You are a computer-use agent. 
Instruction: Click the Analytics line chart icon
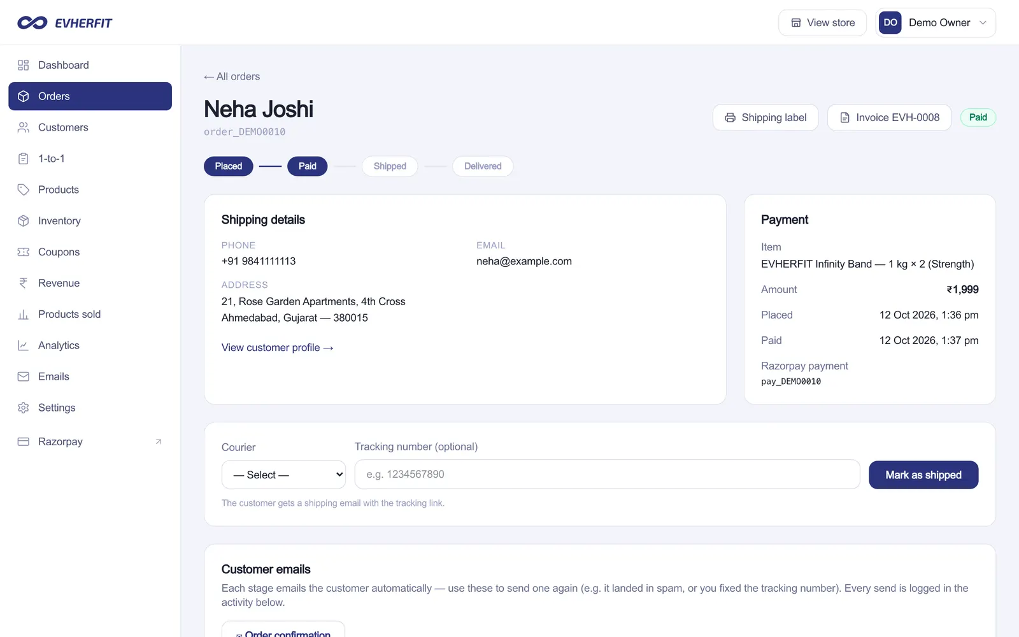pyautogui.click(x=24, y=345)
